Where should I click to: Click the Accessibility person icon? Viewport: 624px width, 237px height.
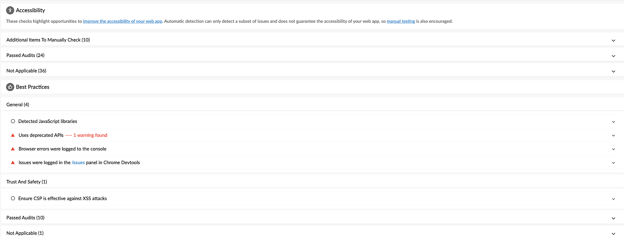[x=10, y=10]
